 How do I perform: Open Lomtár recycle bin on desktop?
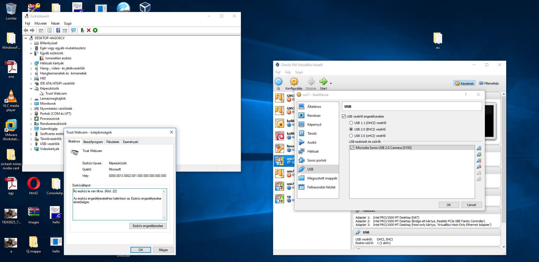click(11, 11)
